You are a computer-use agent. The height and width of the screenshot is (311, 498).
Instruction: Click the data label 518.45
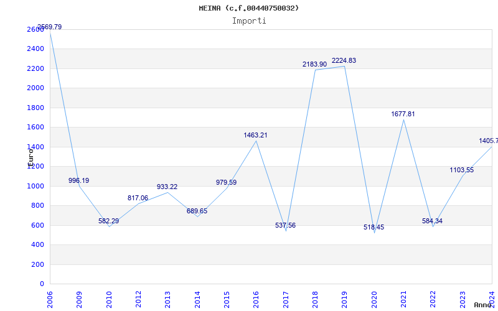pyautogui.click(x=374, y=227)
